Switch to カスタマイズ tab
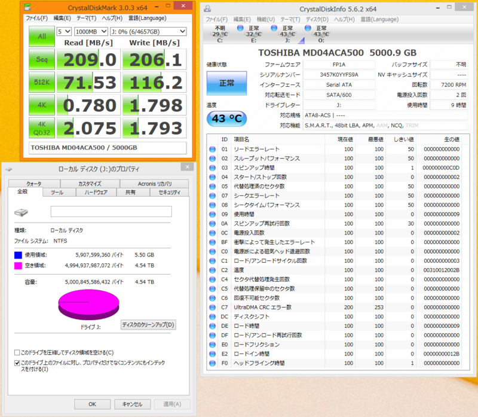 [90, 184]
